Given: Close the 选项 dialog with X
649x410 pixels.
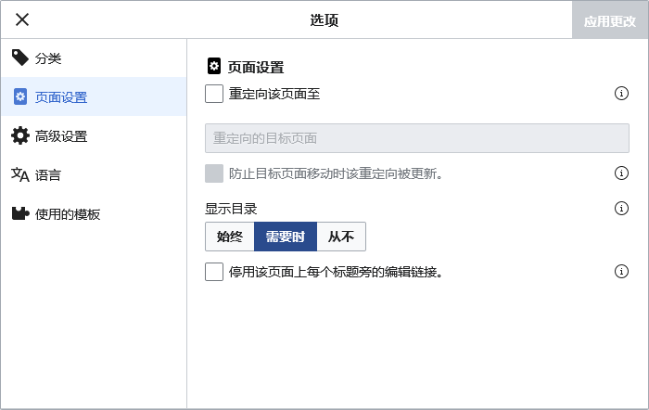Looking at the screenshot, I should [x=22, y=19].
